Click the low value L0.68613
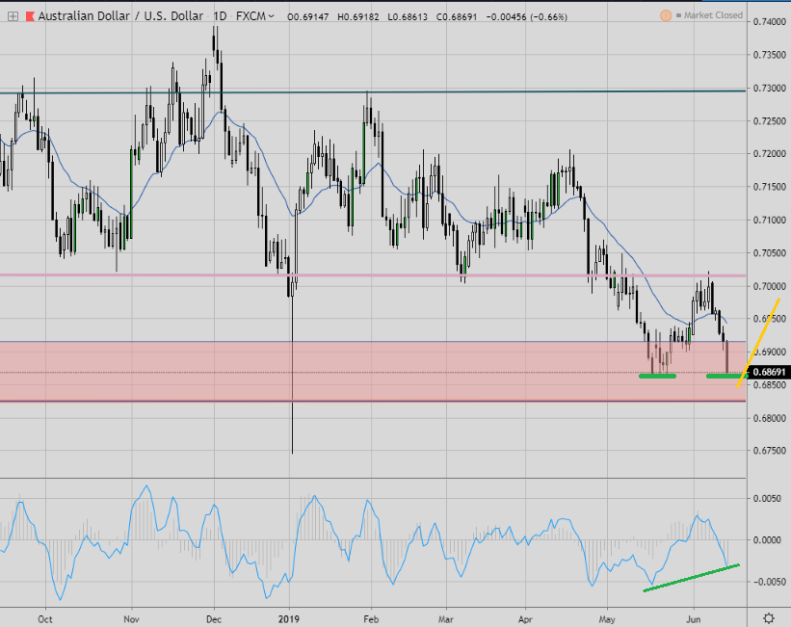The image size is (791, 627). pyautogui.click(x=408, y=16)
